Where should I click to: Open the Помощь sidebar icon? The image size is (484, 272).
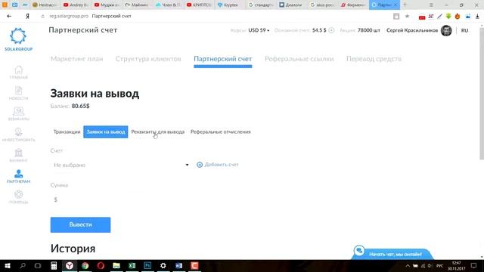[18, 197]
